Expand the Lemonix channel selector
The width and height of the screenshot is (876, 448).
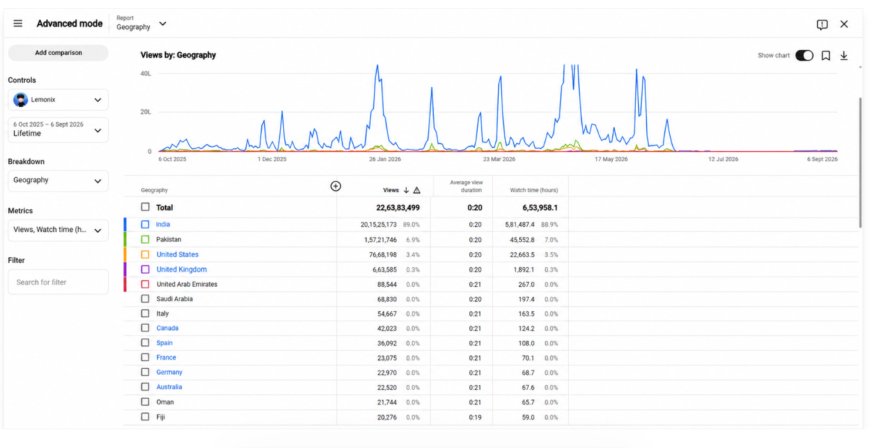(x=58, y=100)
